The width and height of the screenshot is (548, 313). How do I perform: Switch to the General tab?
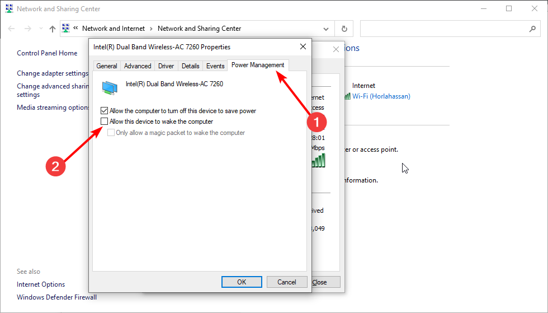[107, 66]
